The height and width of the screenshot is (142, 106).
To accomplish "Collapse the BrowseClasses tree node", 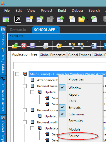I will coord(25,86).
